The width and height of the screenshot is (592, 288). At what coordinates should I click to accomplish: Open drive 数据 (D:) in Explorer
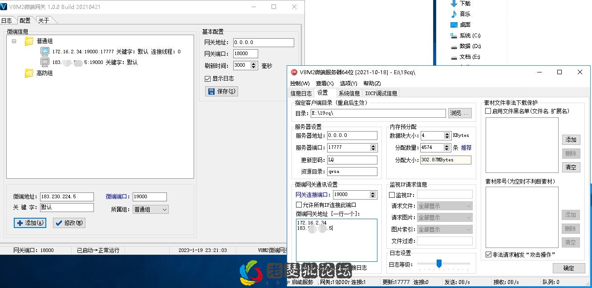pyautogui.click(x=466, y=46)
